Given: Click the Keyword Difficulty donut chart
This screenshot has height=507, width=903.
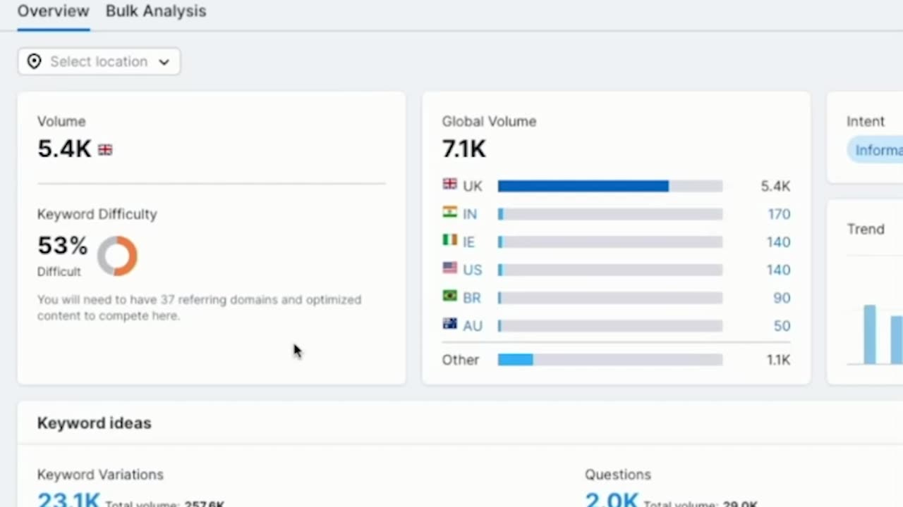Looking at the screenshot, I should click(117, 256).
